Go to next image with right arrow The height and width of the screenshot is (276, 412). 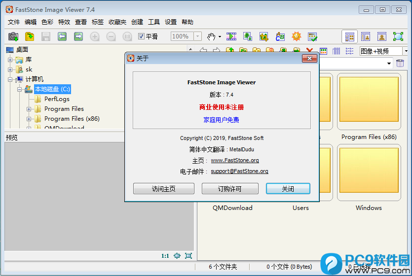tap(78, 36)
